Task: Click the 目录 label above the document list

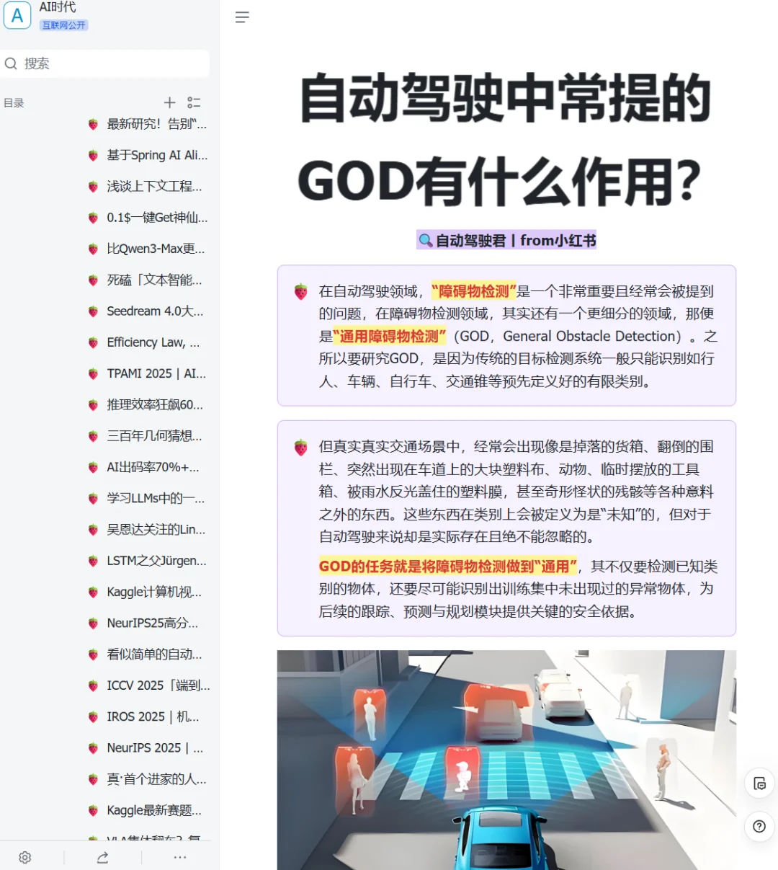Action: [x=14, y=102]
